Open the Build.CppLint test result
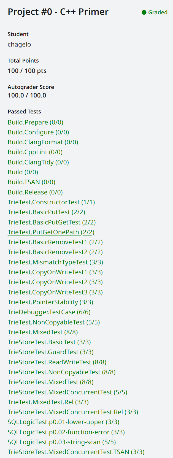The width and height of the screenshot is (173, 458). click(x=35, y=152)
